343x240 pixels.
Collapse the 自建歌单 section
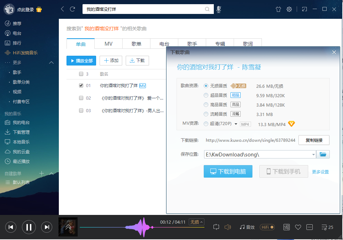[x=52, y=173]
